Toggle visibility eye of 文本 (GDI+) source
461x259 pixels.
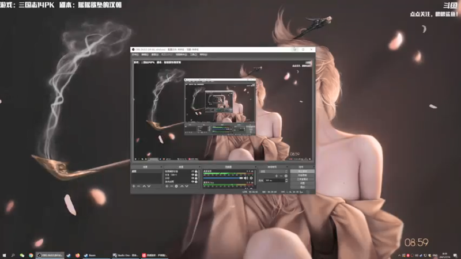point(193,175)
